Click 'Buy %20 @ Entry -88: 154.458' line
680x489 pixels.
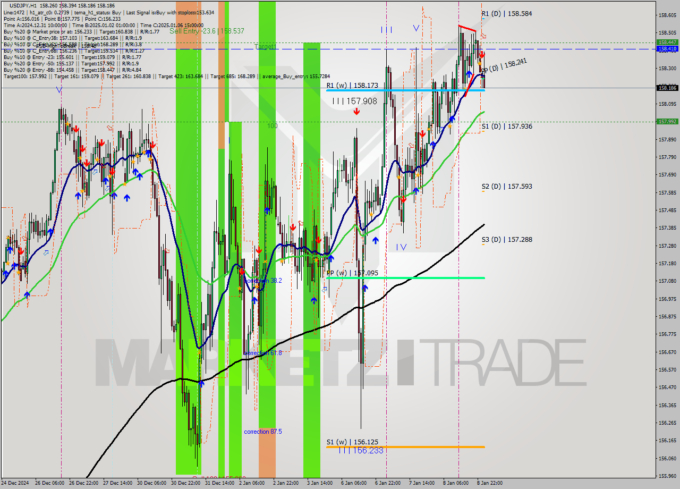click(72, 70)
